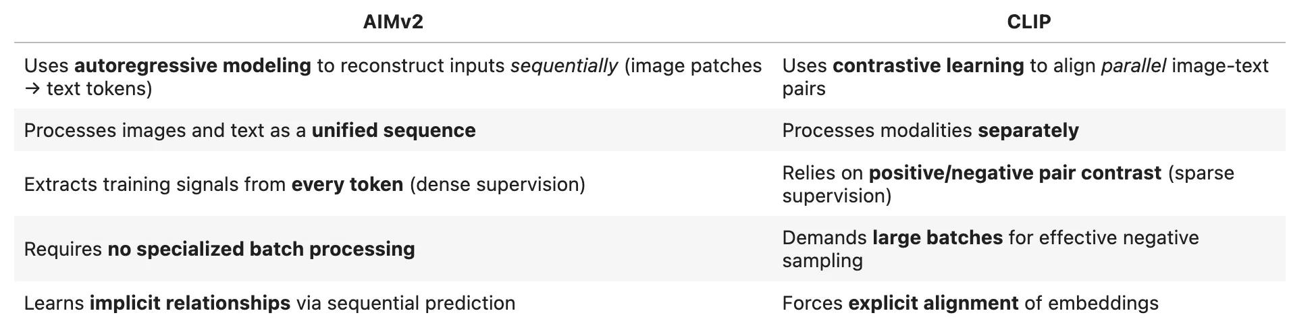The image size is (1314, 336).
Task: Click the bold word 'separately'
Action: [x=1028, y=131]
